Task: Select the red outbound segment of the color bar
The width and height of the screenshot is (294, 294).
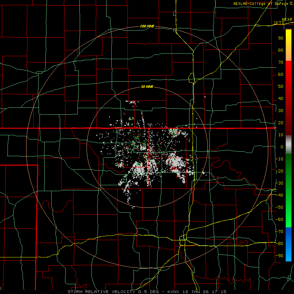Action: pos(288,98)
